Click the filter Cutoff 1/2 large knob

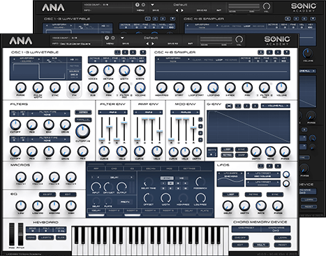tap(82, 131)
